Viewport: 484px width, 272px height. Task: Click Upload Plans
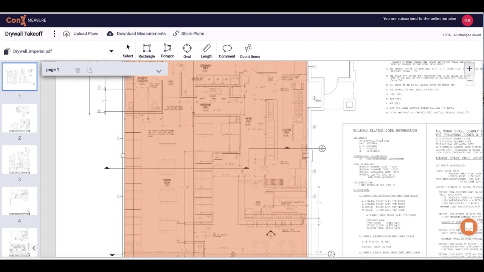tap(81, 34)
